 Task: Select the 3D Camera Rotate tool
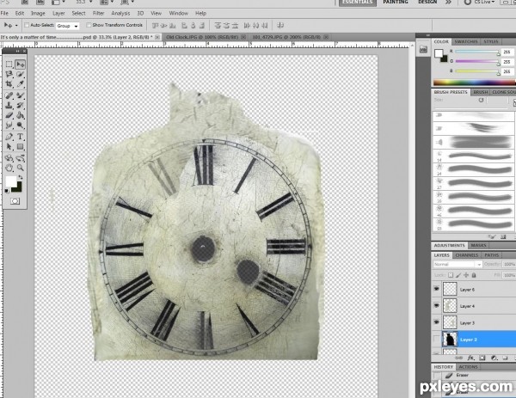click(20, 158)
